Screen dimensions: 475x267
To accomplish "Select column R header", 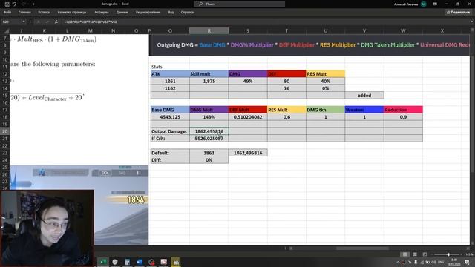I will tap(209, 31).
